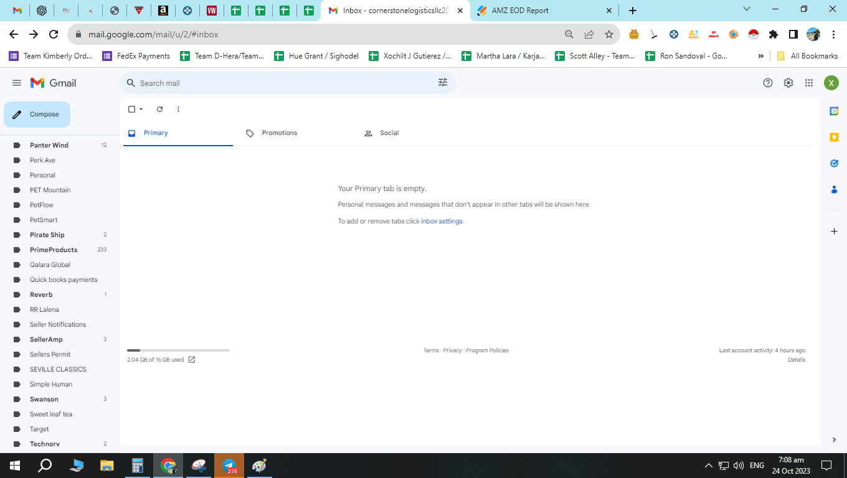Show hidden system tray icons
Image resolution: width=847 pixels, height=478 pixels.
[708, 466]
